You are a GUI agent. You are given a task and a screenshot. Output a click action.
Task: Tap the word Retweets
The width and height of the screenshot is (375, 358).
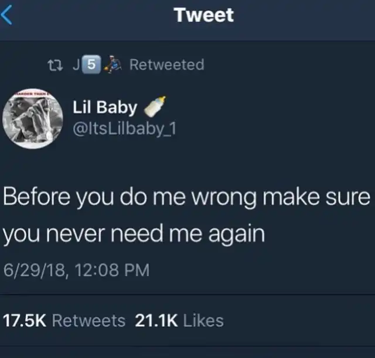point(88,320)
